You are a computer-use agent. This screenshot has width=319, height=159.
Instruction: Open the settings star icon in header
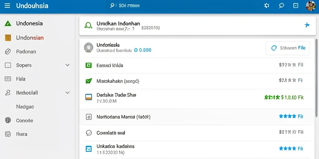coord(267,6)
